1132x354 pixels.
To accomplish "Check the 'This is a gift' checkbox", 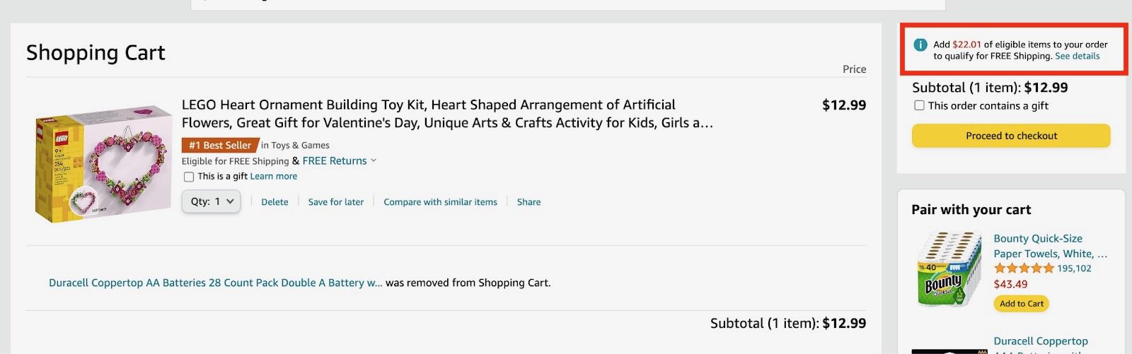I will pos(189,177).
